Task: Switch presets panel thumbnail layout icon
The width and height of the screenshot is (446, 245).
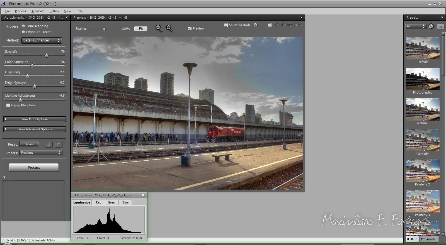Action: pos(440,26)
